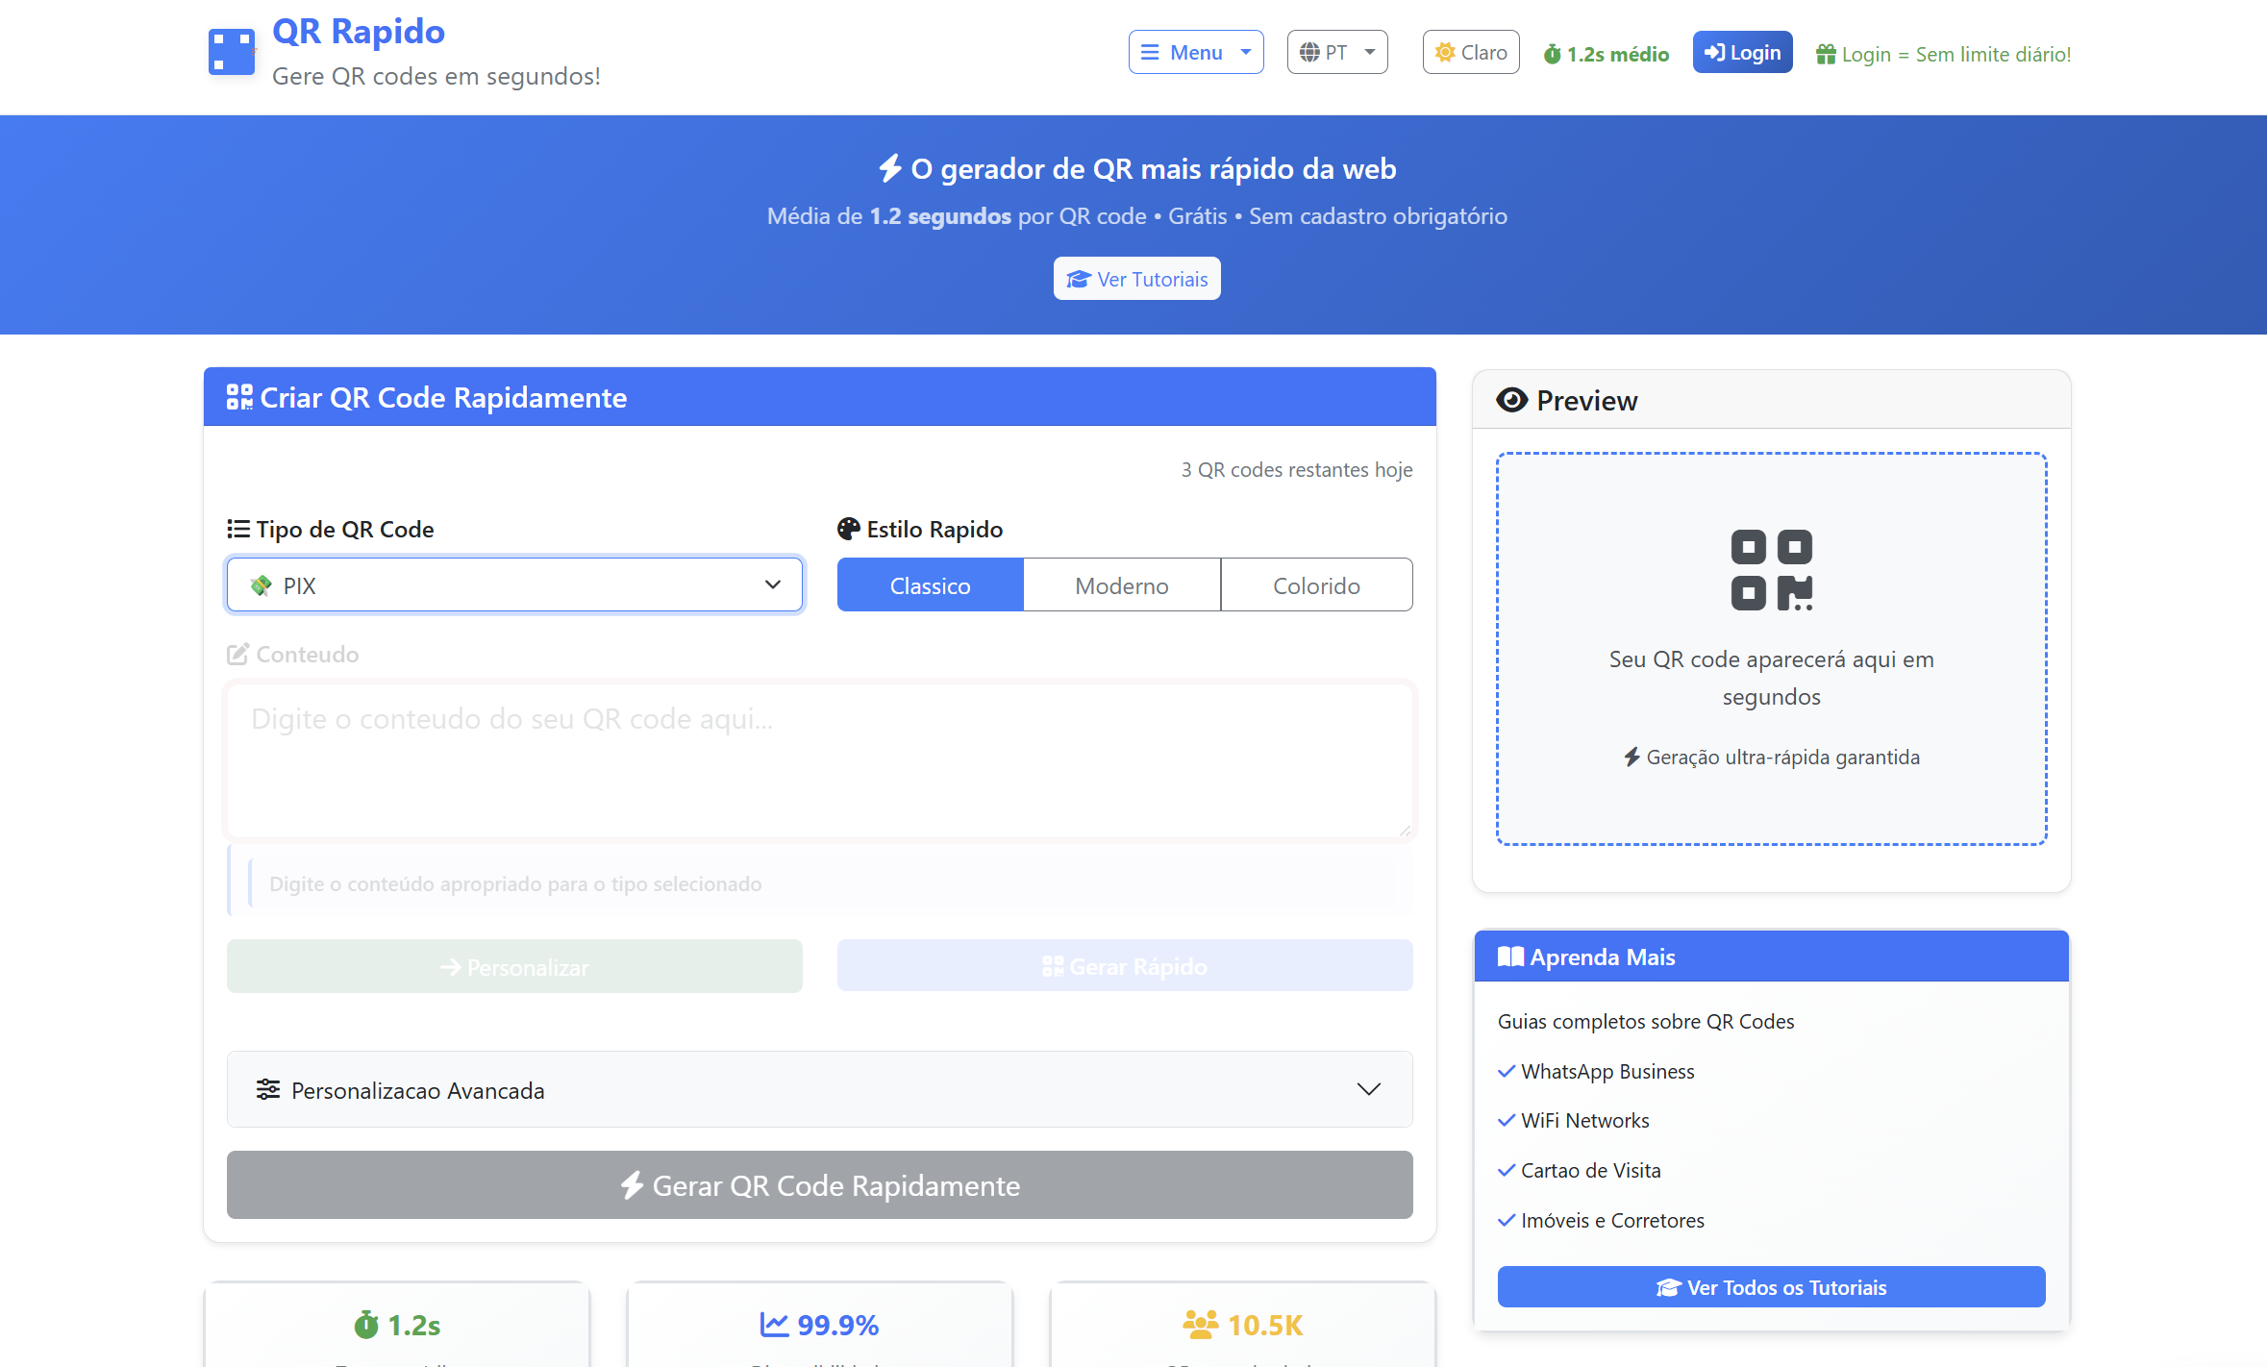The height and width of the screenshot is (1367, 2267).
Task: Toggle the Claro light theme button
Action: coord(1470,53)
